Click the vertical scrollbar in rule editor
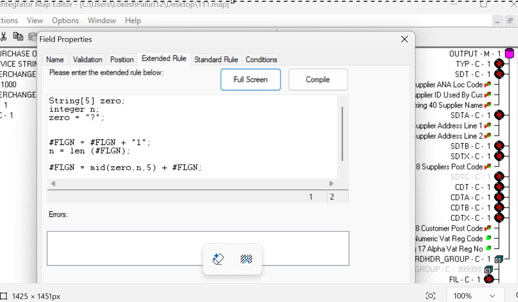This screenshot has height=302, width=518. coord(342,133)
